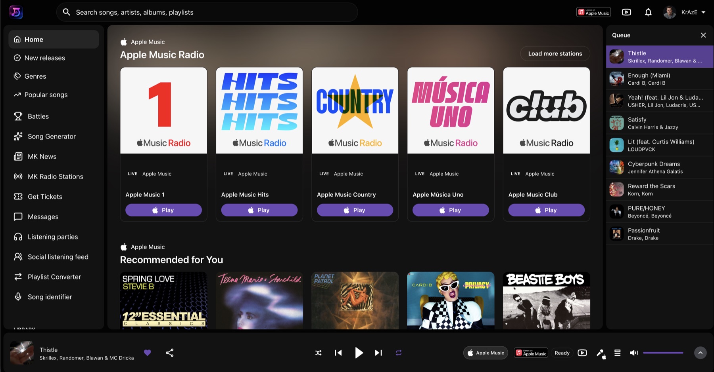Open the Club radio station artwork
This screenshot has height=372, width=714.
547,110
